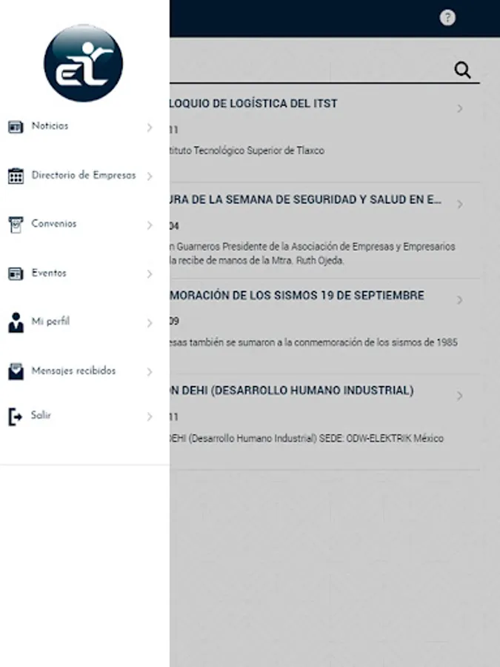The width and height of the screenshot is (500, 667).
Task: Tap the search magnifier icon
Action: [x=462, y=70]
